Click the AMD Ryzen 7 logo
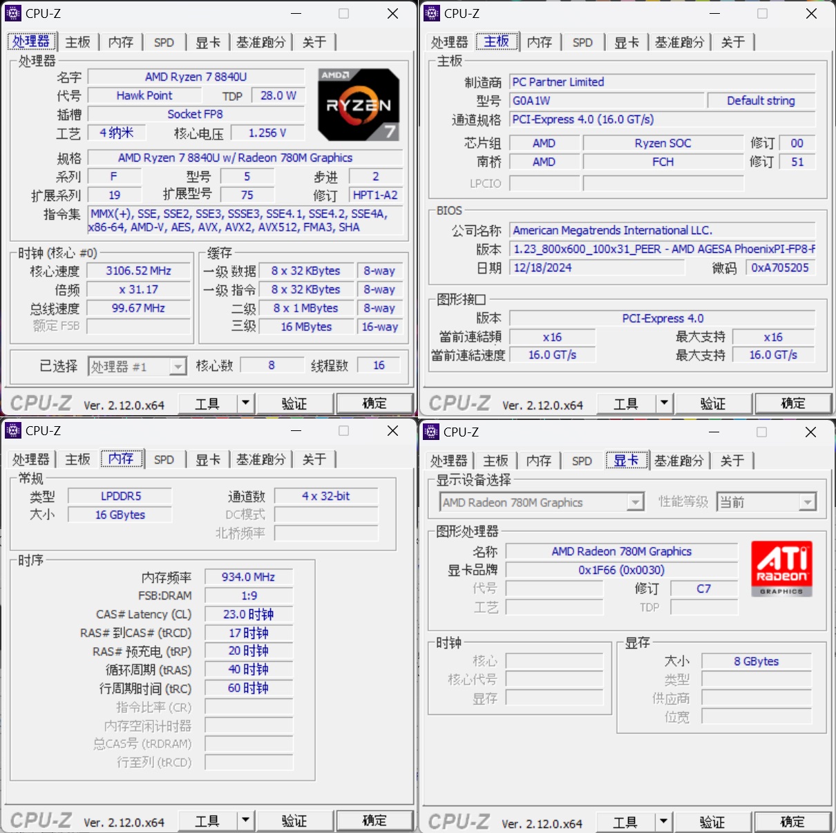The image size is (836, 833). point(359,105)
